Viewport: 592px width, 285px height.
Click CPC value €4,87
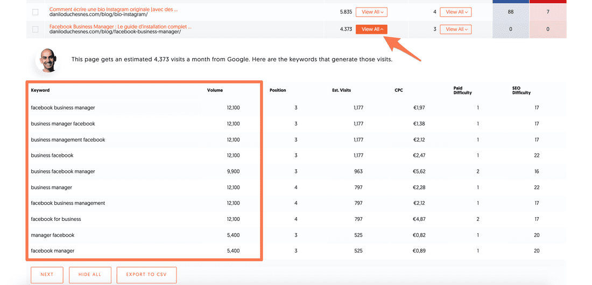(x=419, y=219)
